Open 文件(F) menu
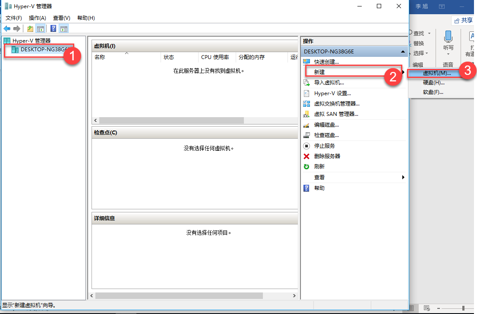 pyautogui.click(x=14, y=18)
